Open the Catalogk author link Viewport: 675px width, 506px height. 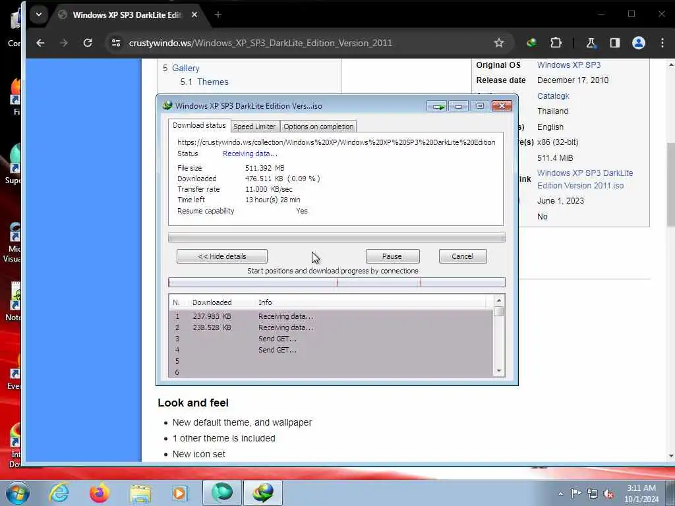click(x=553, y=96)
